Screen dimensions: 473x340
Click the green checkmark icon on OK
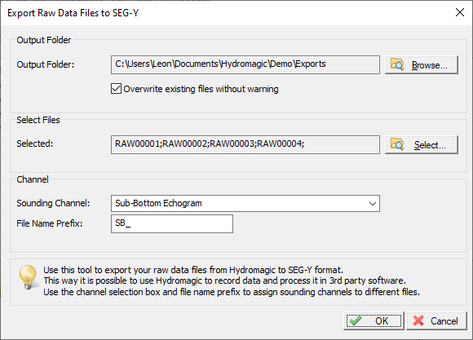pos(356,320)
